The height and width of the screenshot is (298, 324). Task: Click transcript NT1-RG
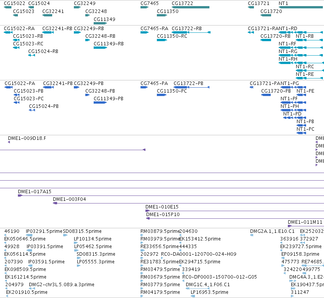coord(288,51)
